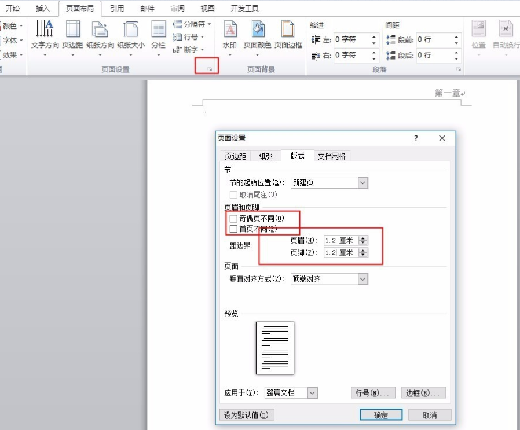The height and width of the screenshot is (430, 520).
Task: Switch to the 引用 ribbon tab
Action: (117, 8)
